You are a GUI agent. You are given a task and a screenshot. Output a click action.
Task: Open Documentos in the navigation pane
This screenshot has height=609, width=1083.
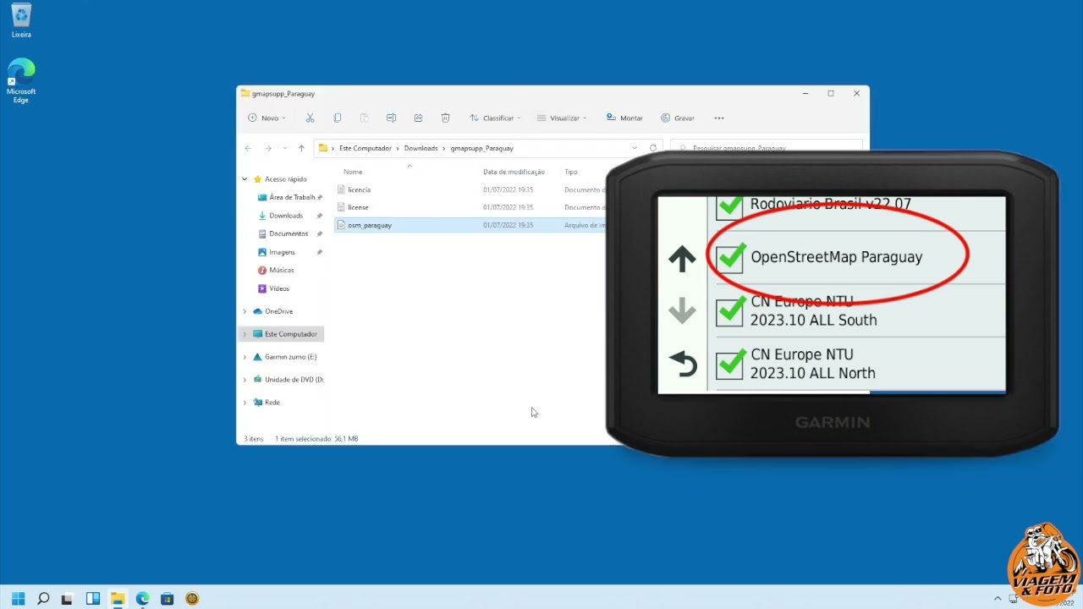[x=289, y=233]
